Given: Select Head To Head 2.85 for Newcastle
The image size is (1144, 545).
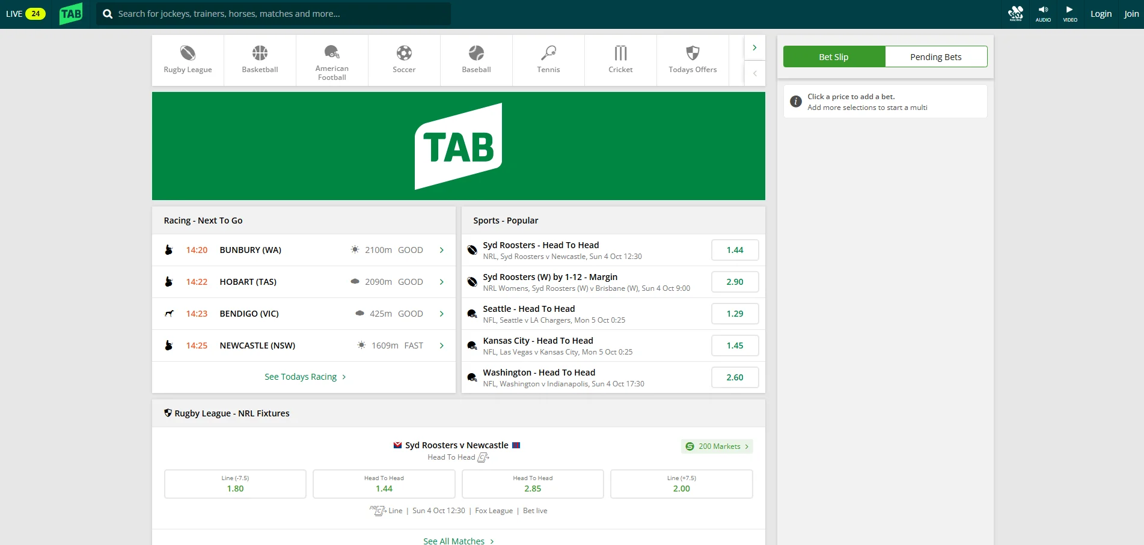Looking at the screenshot, I should pyautogui.click(x=533, y=484).
